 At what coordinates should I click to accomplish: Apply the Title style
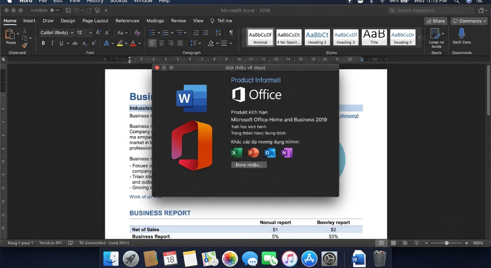tap(374, 37)
